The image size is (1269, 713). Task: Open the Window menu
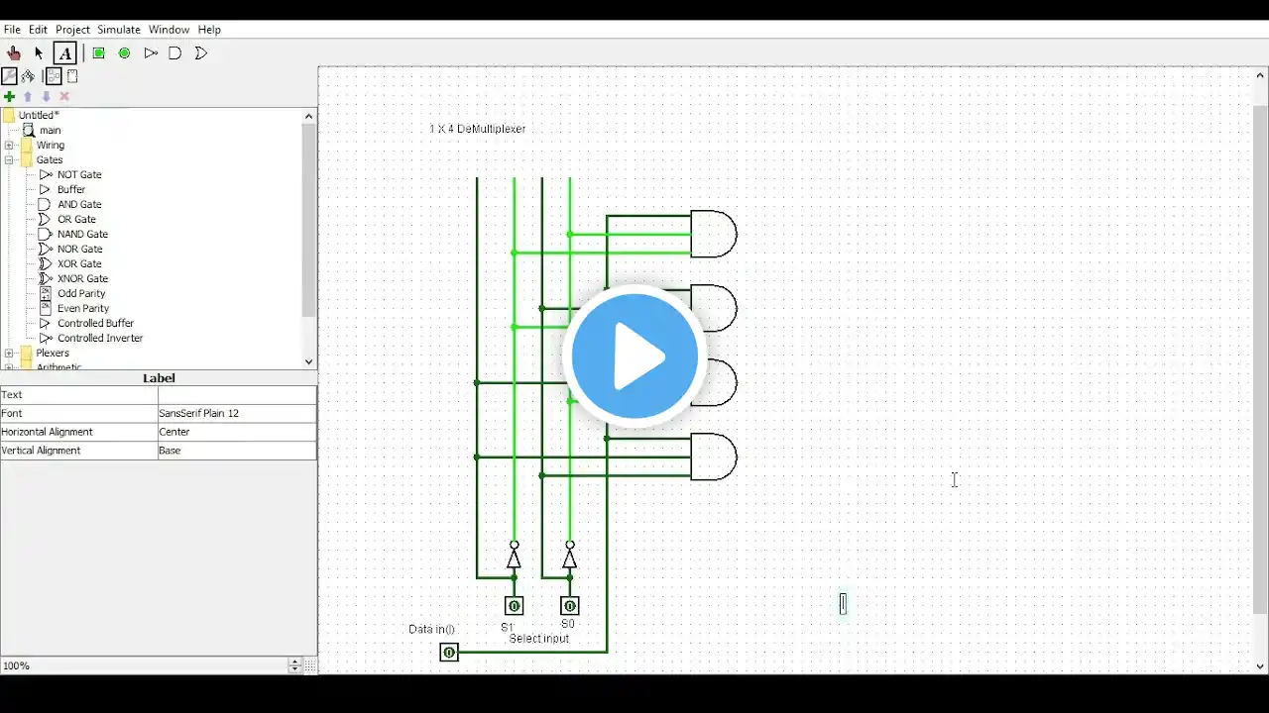coord(169,30)
